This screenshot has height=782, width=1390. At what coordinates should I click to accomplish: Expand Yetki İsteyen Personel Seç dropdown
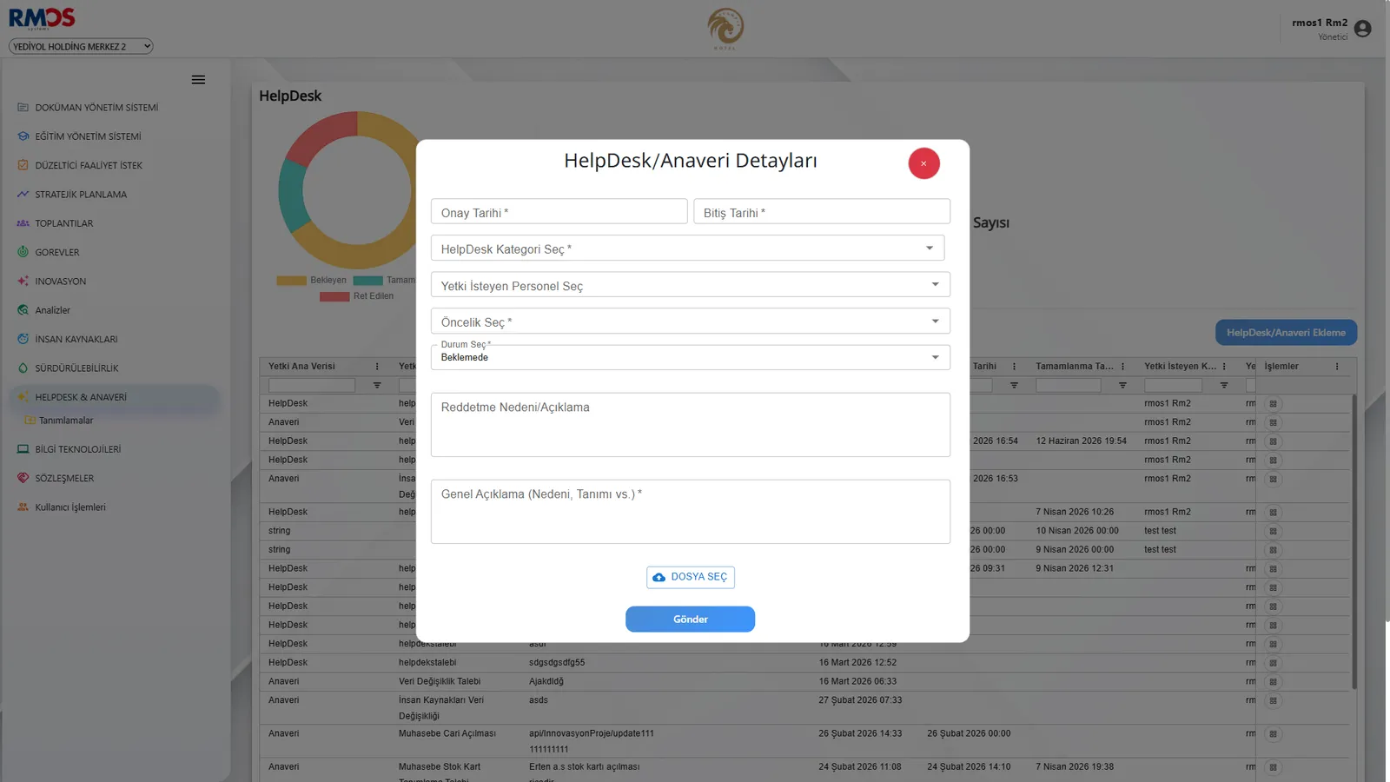pos(690,285)
